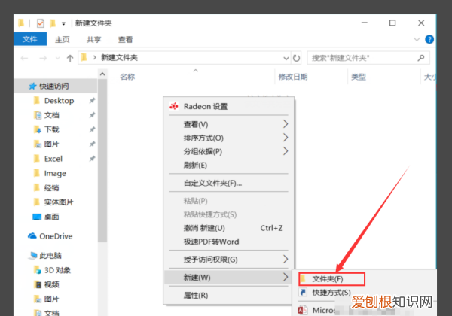Screen dimensions: 452x316
Task: Click the Properties checkmark icon in title bar
Action: coord(41,23)
